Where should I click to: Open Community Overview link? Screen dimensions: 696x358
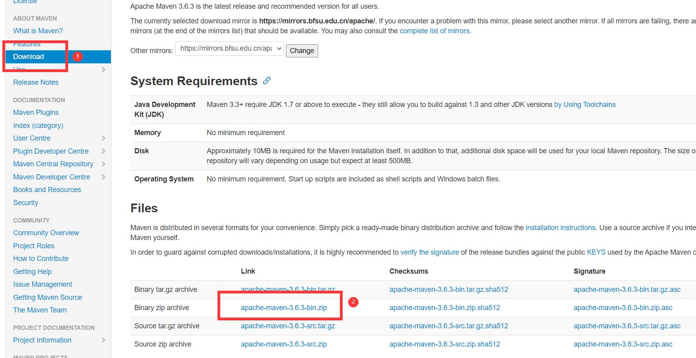click(x=46, y=233)
